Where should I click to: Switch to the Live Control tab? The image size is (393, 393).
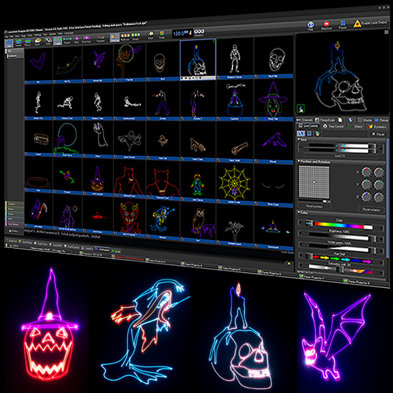tap(308, 126)
